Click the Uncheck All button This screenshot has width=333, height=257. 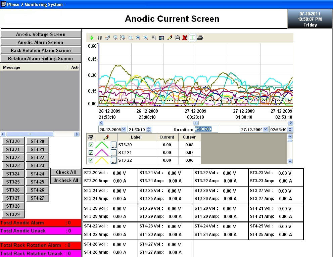66,180
